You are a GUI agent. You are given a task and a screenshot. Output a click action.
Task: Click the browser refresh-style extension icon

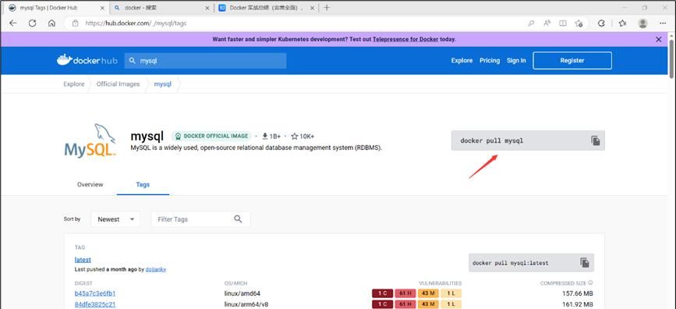601,23
